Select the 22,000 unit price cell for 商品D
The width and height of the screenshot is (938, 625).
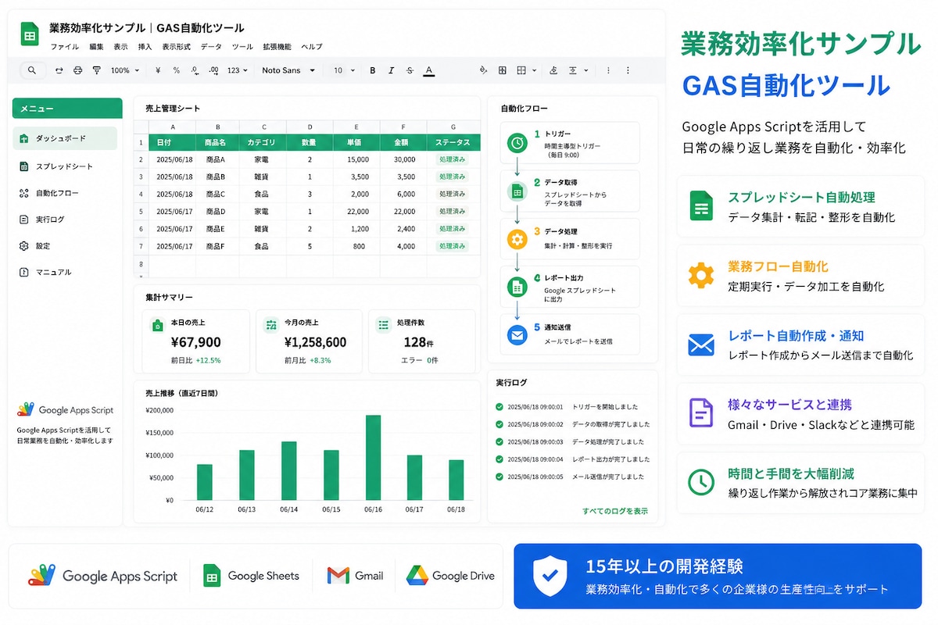pos(356,212)
